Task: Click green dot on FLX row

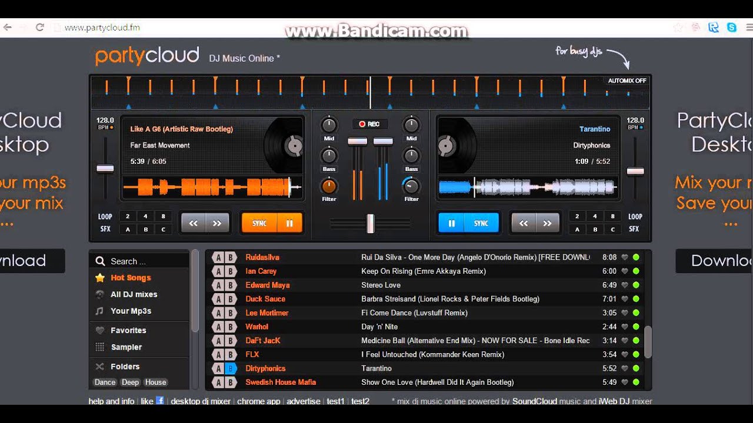Action: point(636,354)
